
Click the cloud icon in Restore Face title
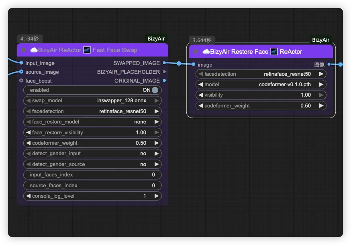(x=206, y=52)
